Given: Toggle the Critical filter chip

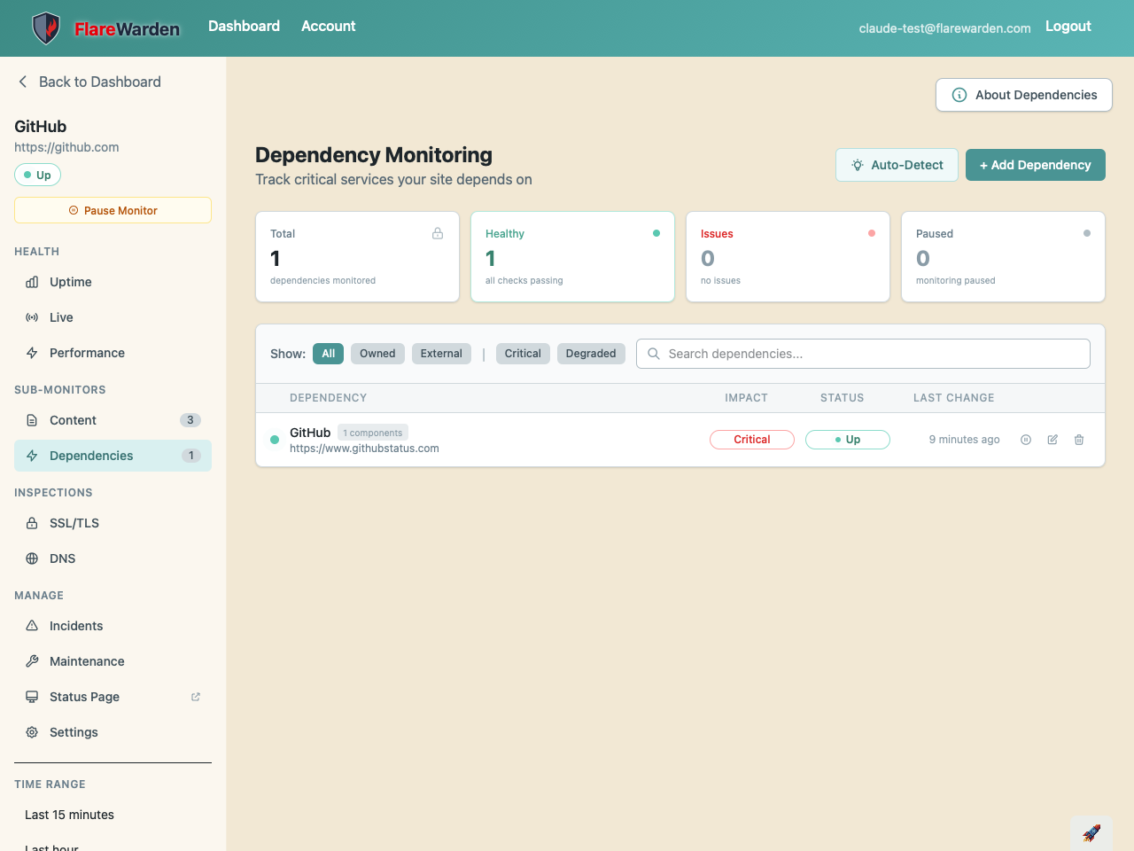Looking at the screenshot, I should point(523,353).
